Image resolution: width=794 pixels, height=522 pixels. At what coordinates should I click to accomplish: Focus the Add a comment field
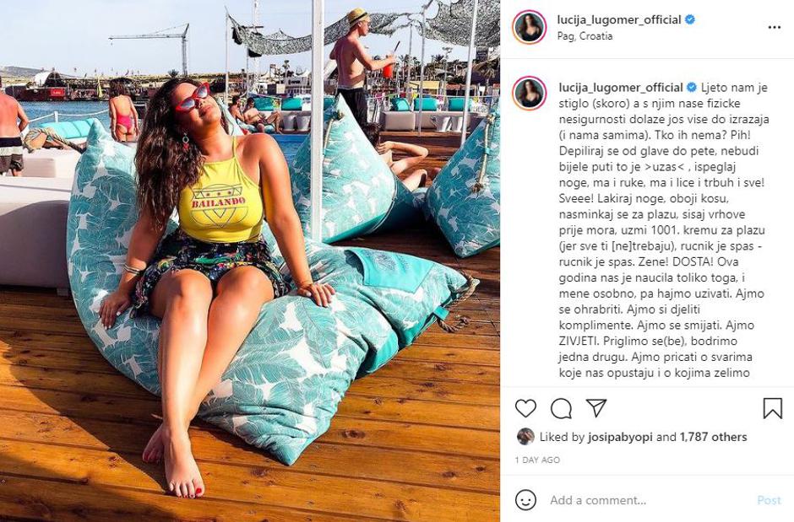pyautogui.click(x=648, y=500)
